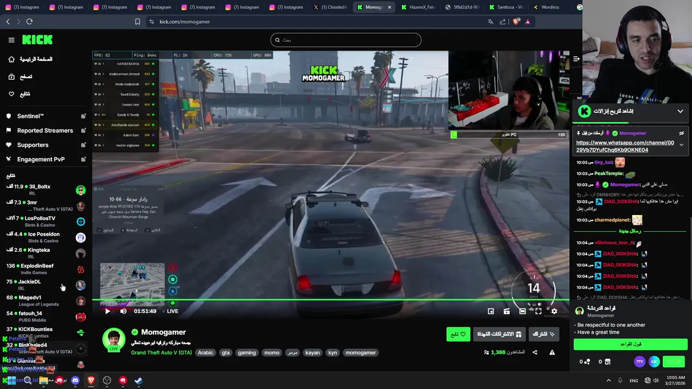Select the gaming tag

247,353
